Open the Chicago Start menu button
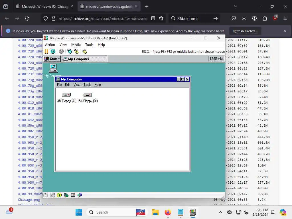The width and height of the screenshot is (292, 219). (52, 59)
